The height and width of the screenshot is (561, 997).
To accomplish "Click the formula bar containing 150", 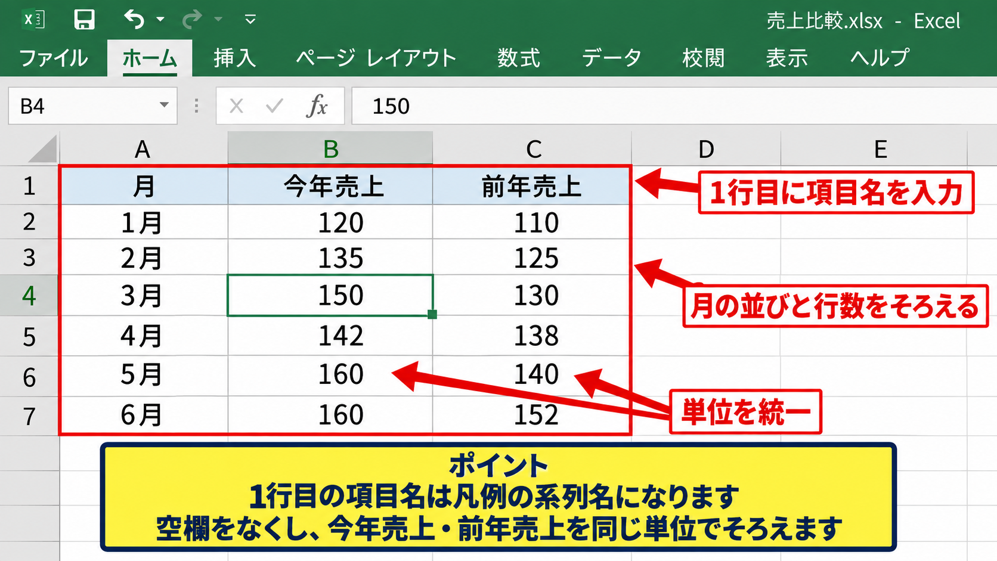I will coord(674,106).
